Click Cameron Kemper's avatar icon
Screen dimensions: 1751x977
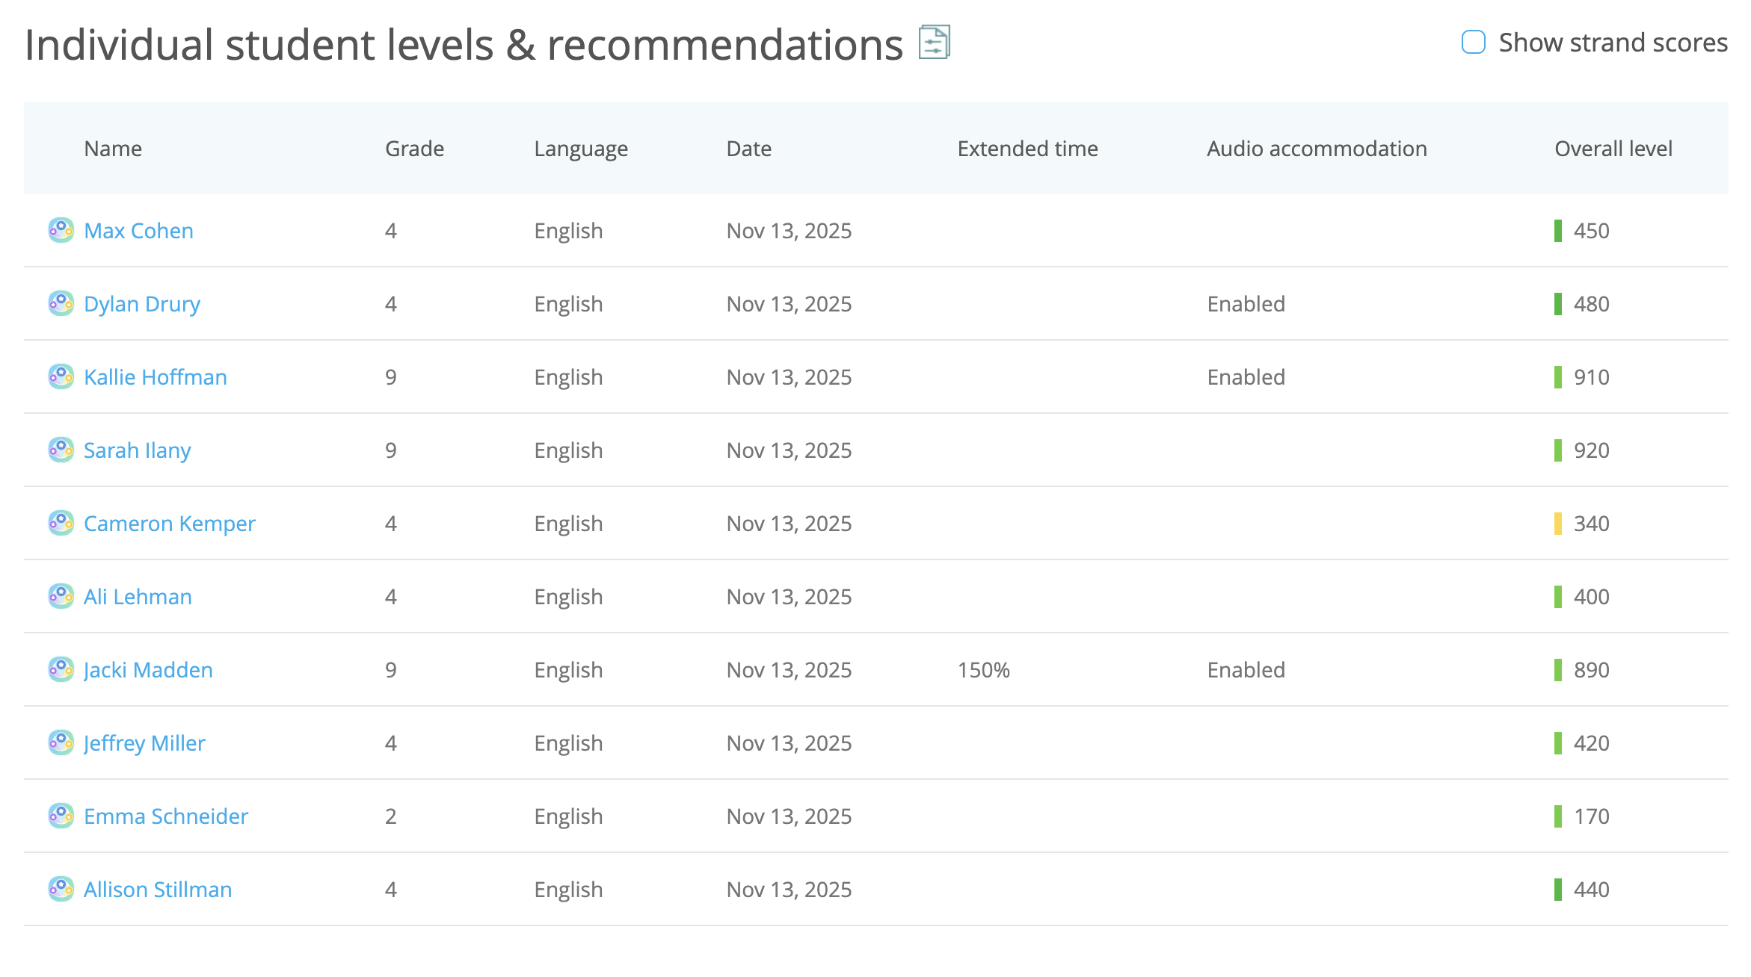(x=60, y=523)
